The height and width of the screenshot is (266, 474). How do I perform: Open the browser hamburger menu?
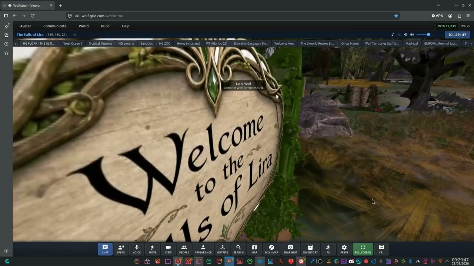point(468,16)
